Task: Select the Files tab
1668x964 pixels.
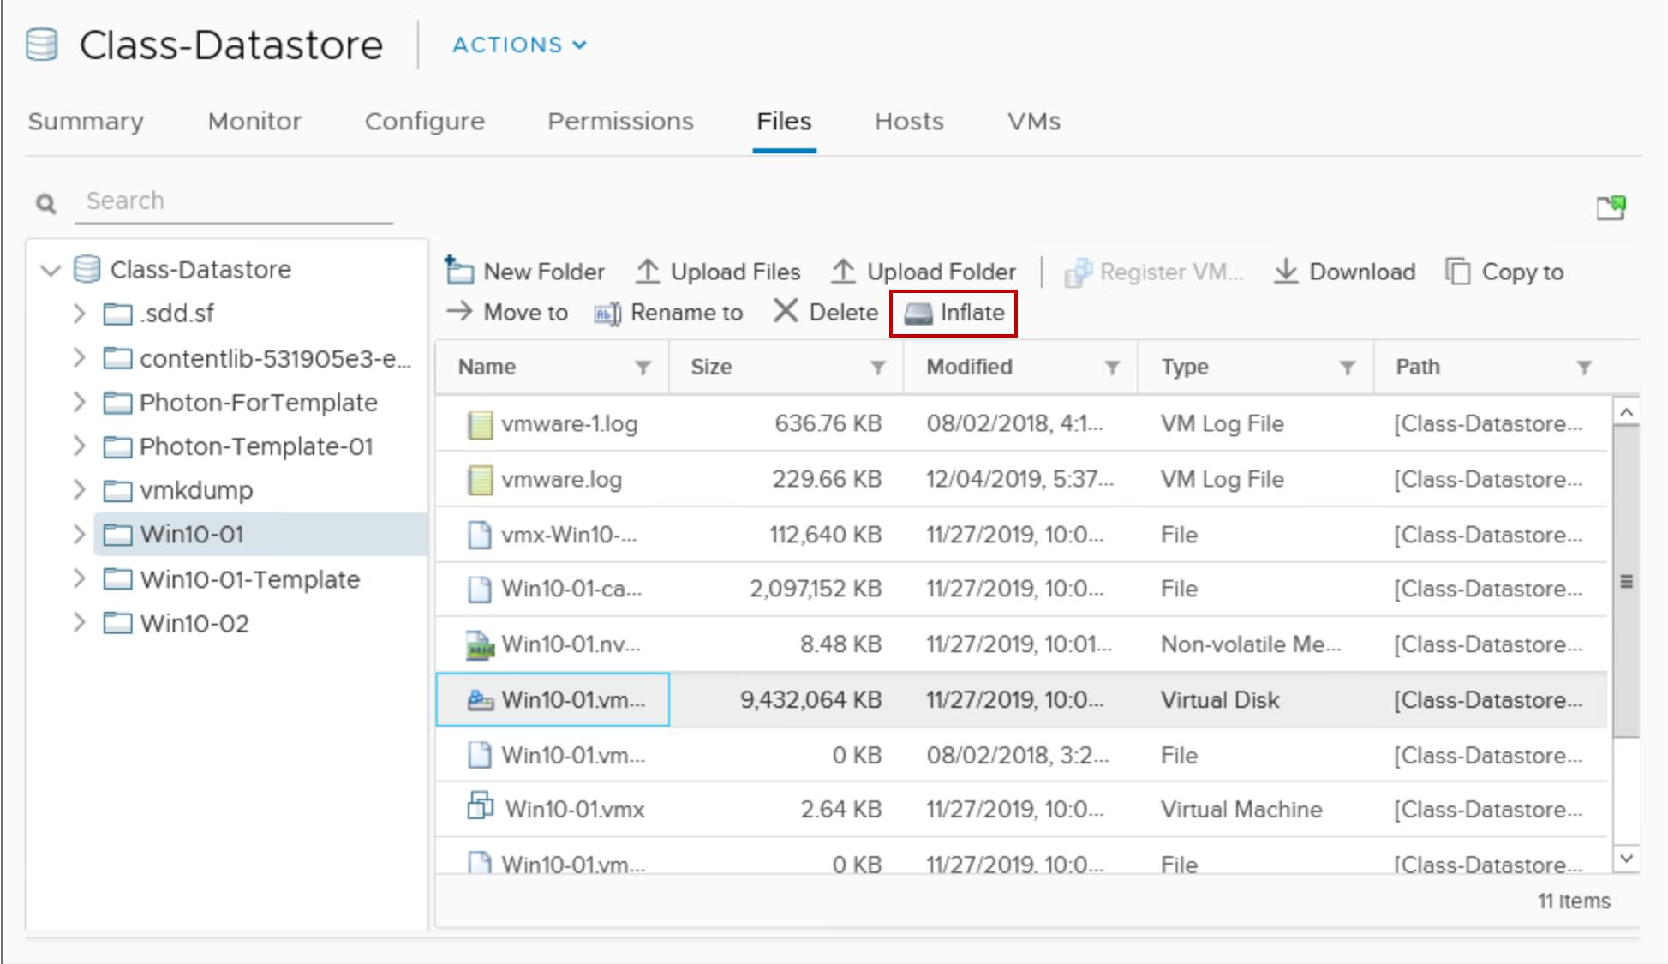Action: click(x=784, y=122)
